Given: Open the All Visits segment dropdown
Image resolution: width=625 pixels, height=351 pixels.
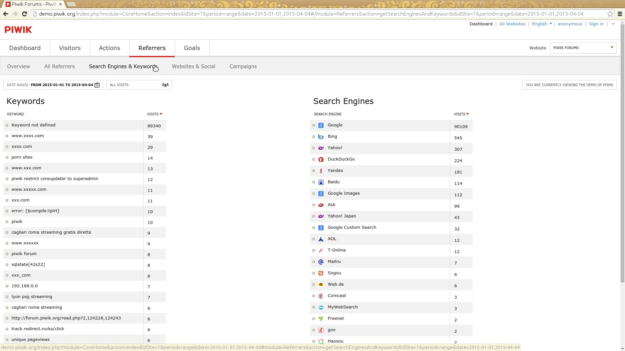Looking at the screenshot, I should coord(139,85).
